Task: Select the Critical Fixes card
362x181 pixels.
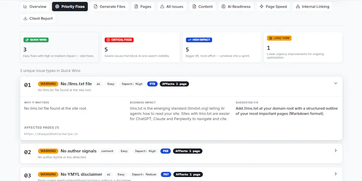Action: (141, 47)
